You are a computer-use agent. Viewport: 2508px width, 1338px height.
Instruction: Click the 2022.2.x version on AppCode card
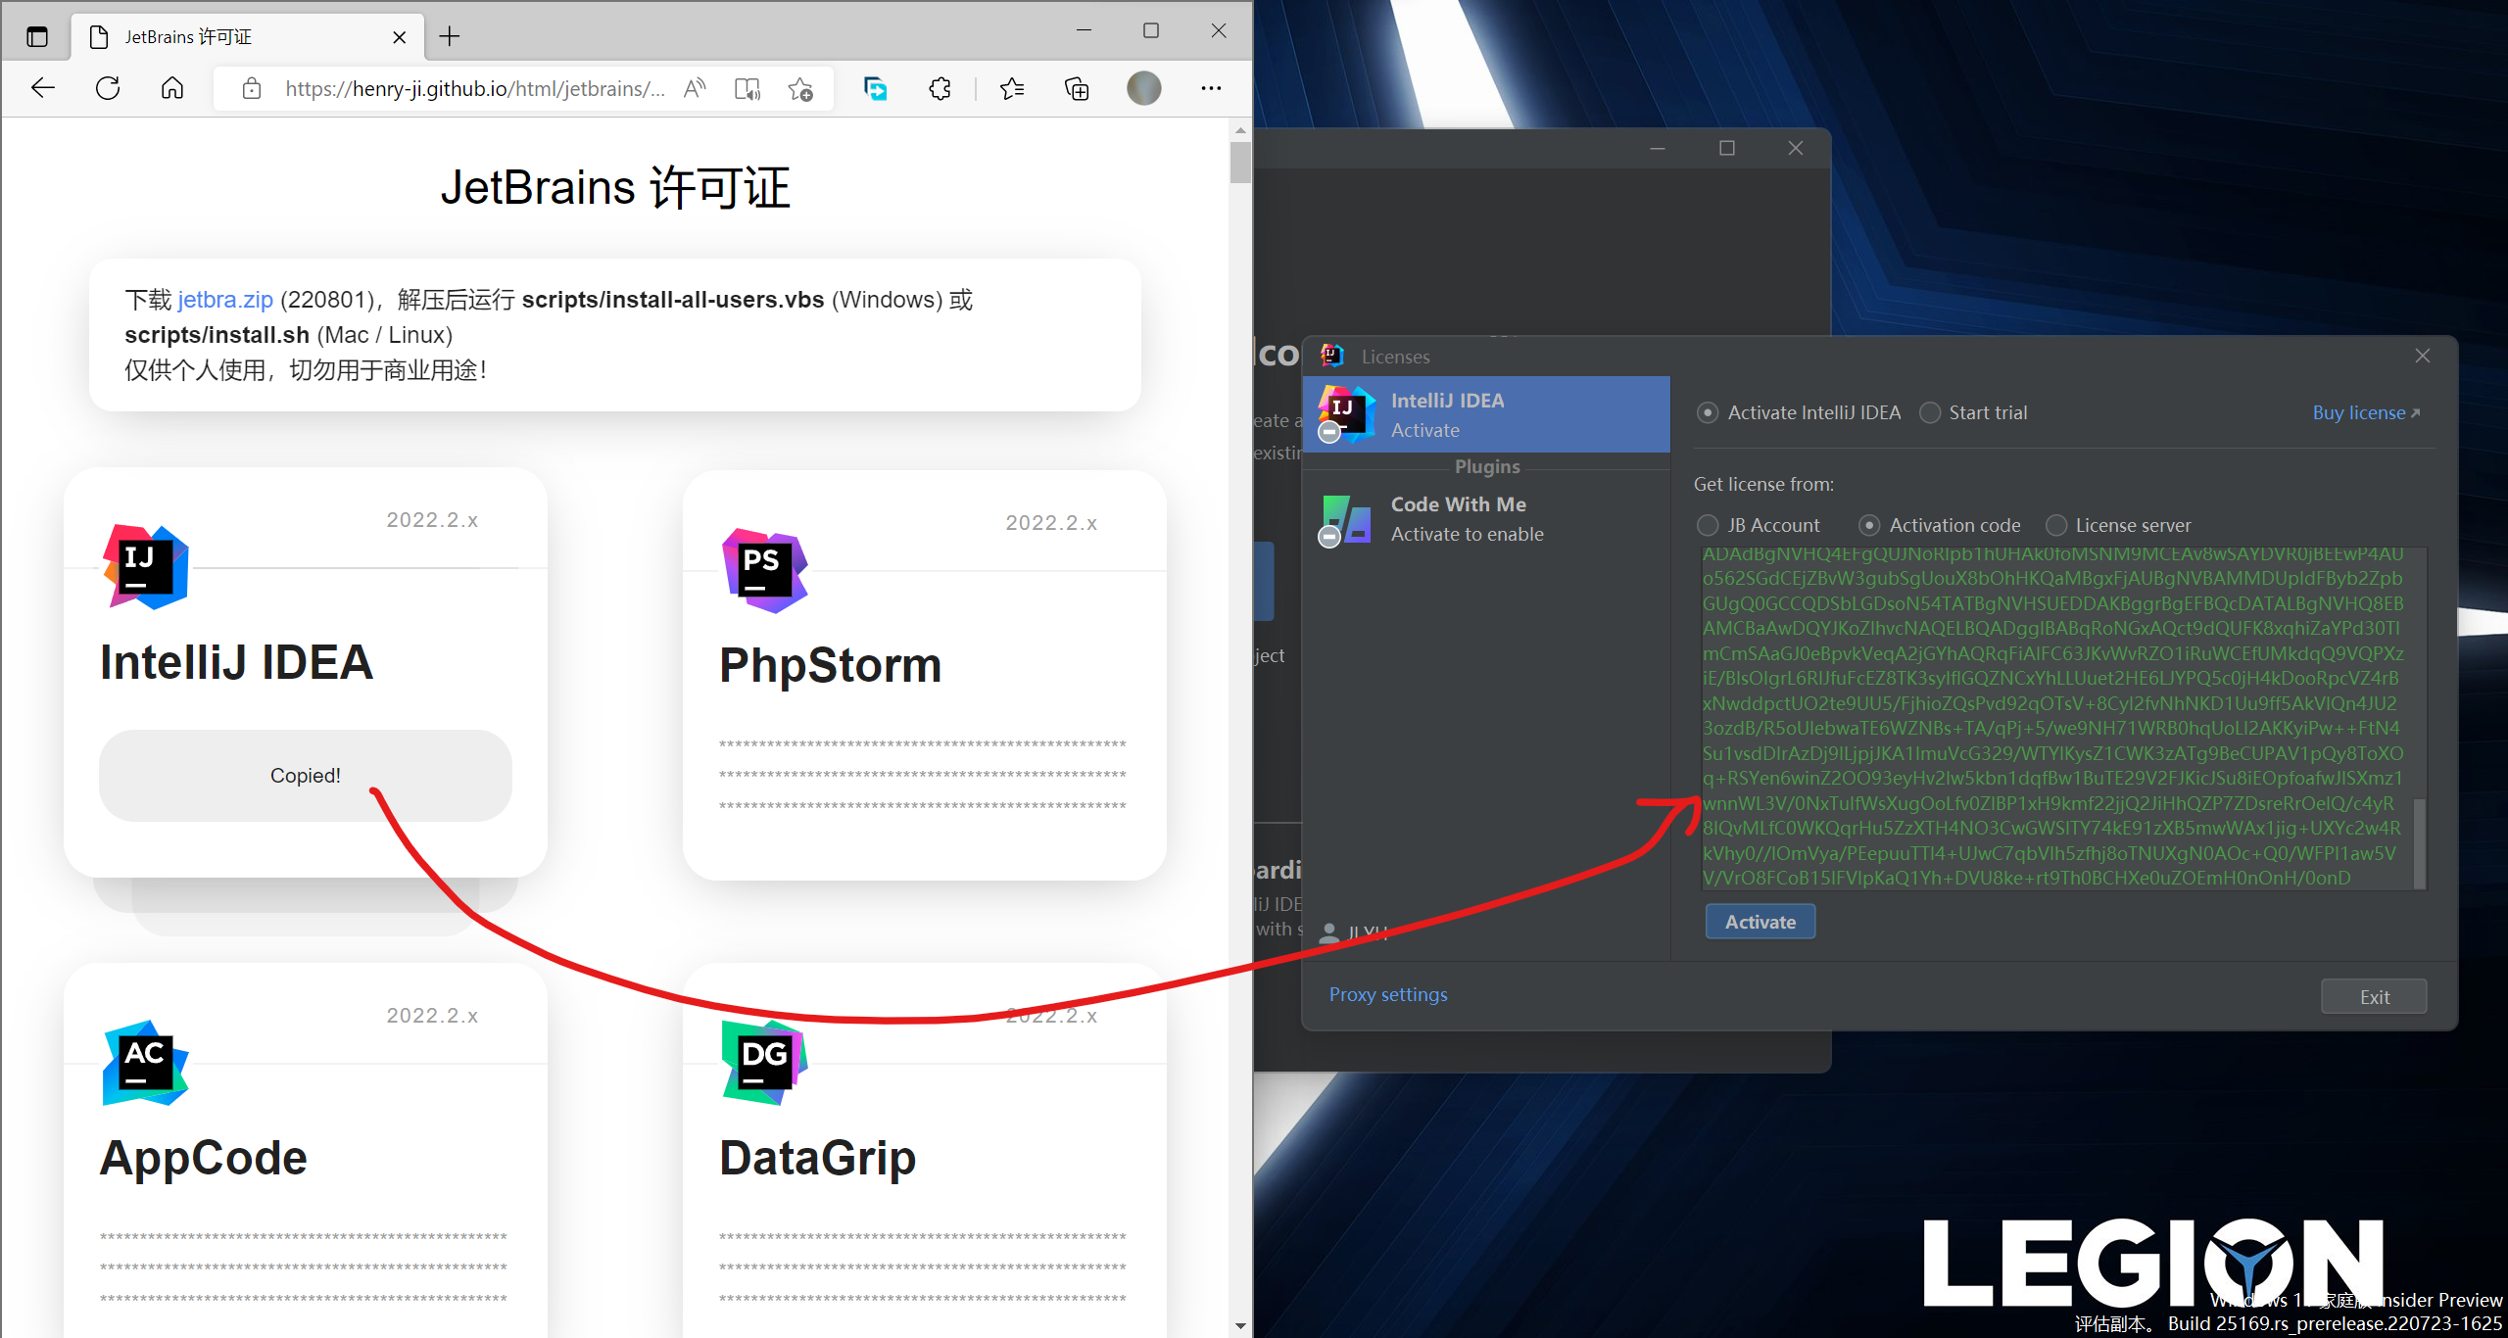[x=432, y=1016]
